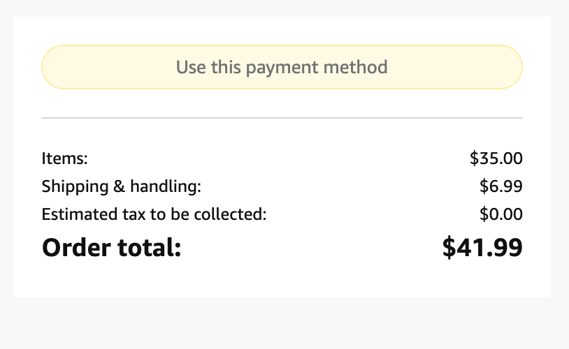Screen dimensions: 569x349
Task: Click the divider line below the payment button
Action: [282, 118]
